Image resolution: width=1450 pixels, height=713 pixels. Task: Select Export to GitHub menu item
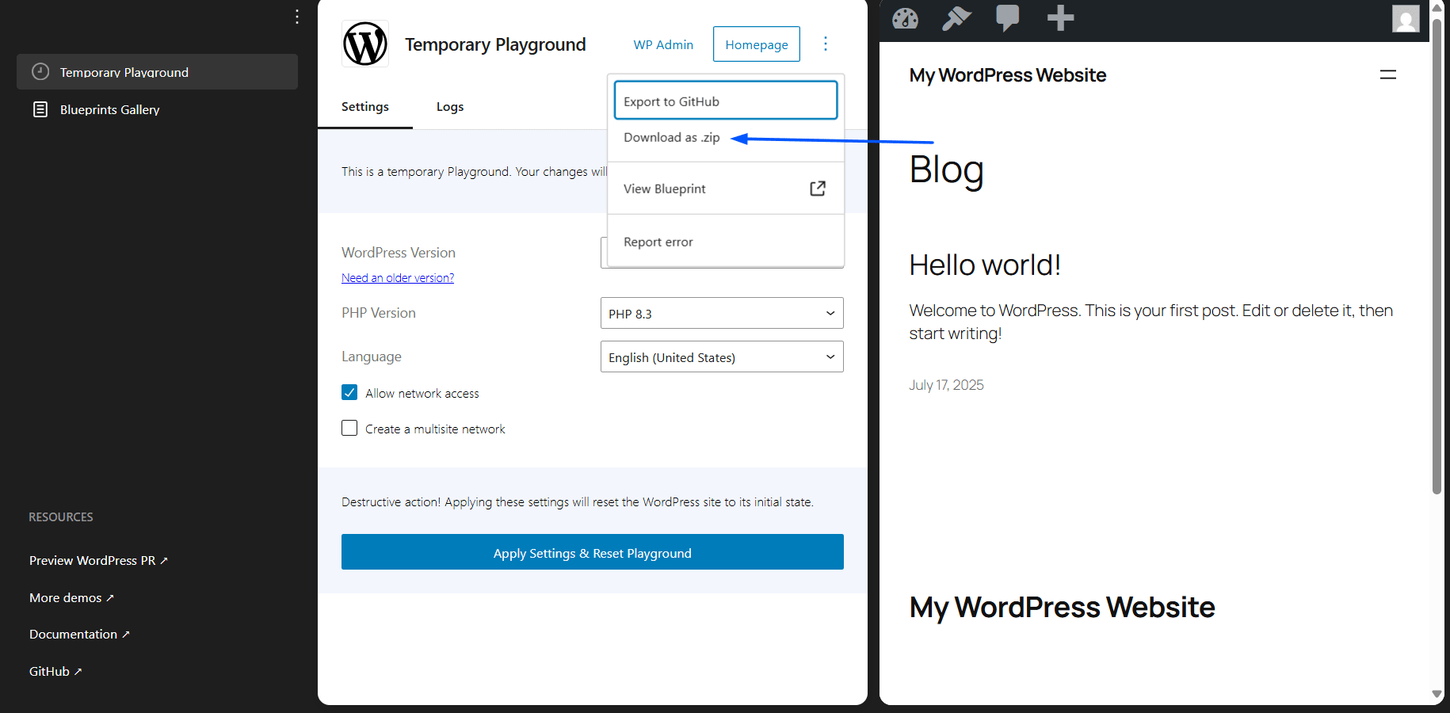726,101
